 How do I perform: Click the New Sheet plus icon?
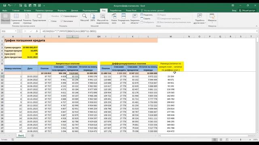coord(32,136)
